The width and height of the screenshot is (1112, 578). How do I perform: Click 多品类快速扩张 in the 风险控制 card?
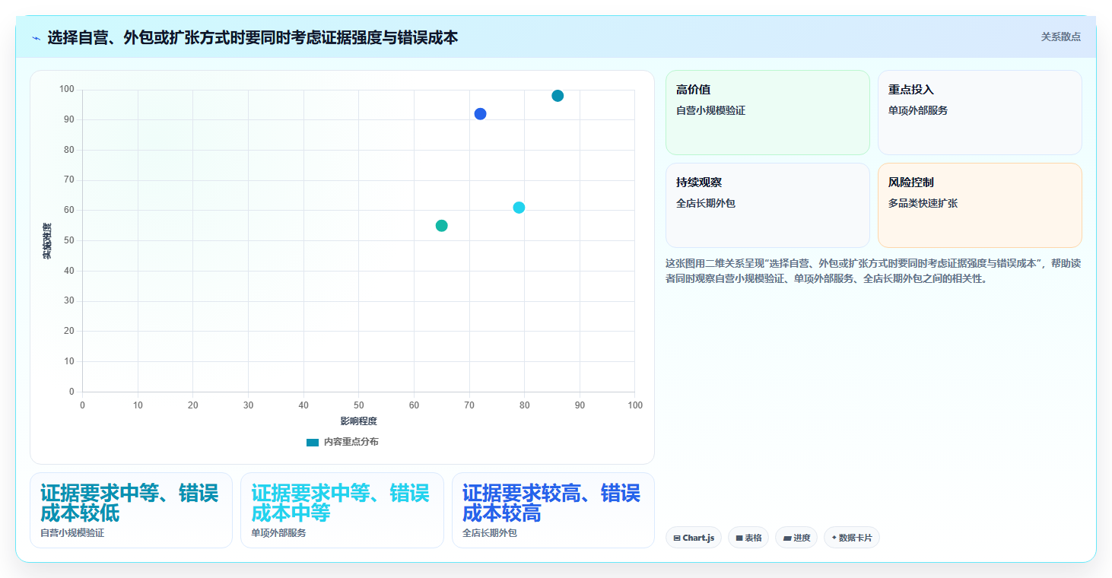pos(923,203)
